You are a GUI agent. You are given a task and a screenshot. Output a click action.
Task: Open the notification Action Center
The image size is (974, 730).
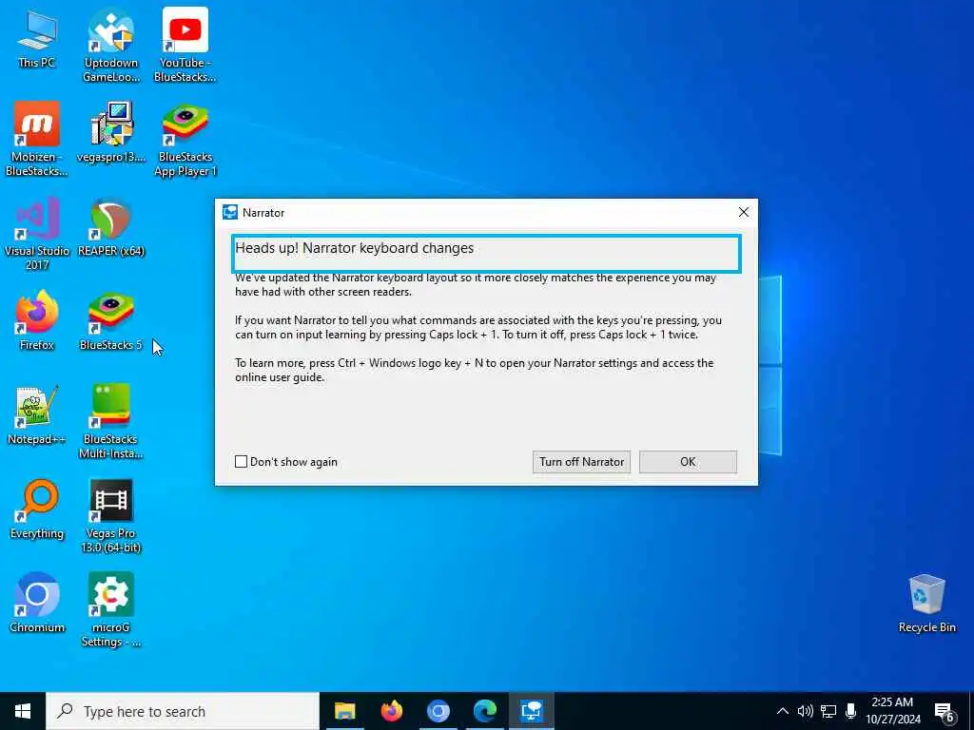(945, 712)
